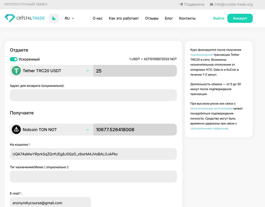Follow the нелегитимными источниками link

211,108
